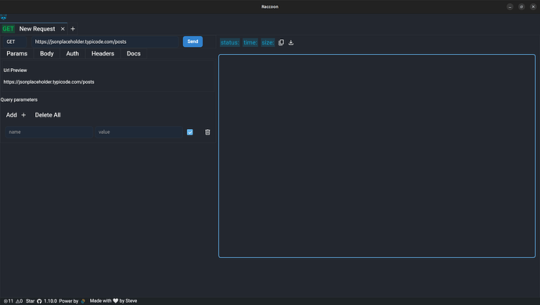Click the size: label
This screenshot has width=540, height=305.
[268, 42]
